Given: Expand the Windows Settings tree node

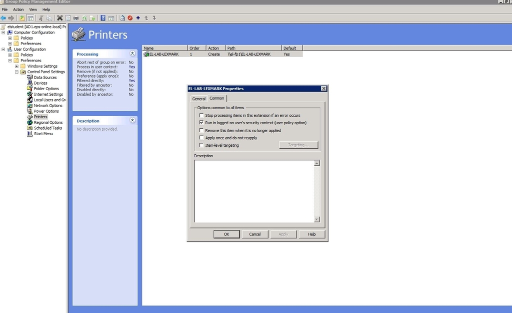Looking at the screenshot, I should click(x=17, y=66).
